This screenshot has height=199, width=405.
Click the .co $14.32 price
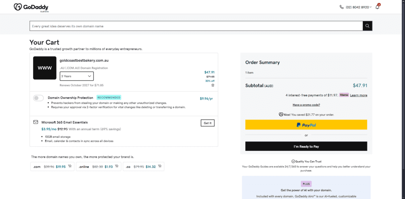(151, 167)
